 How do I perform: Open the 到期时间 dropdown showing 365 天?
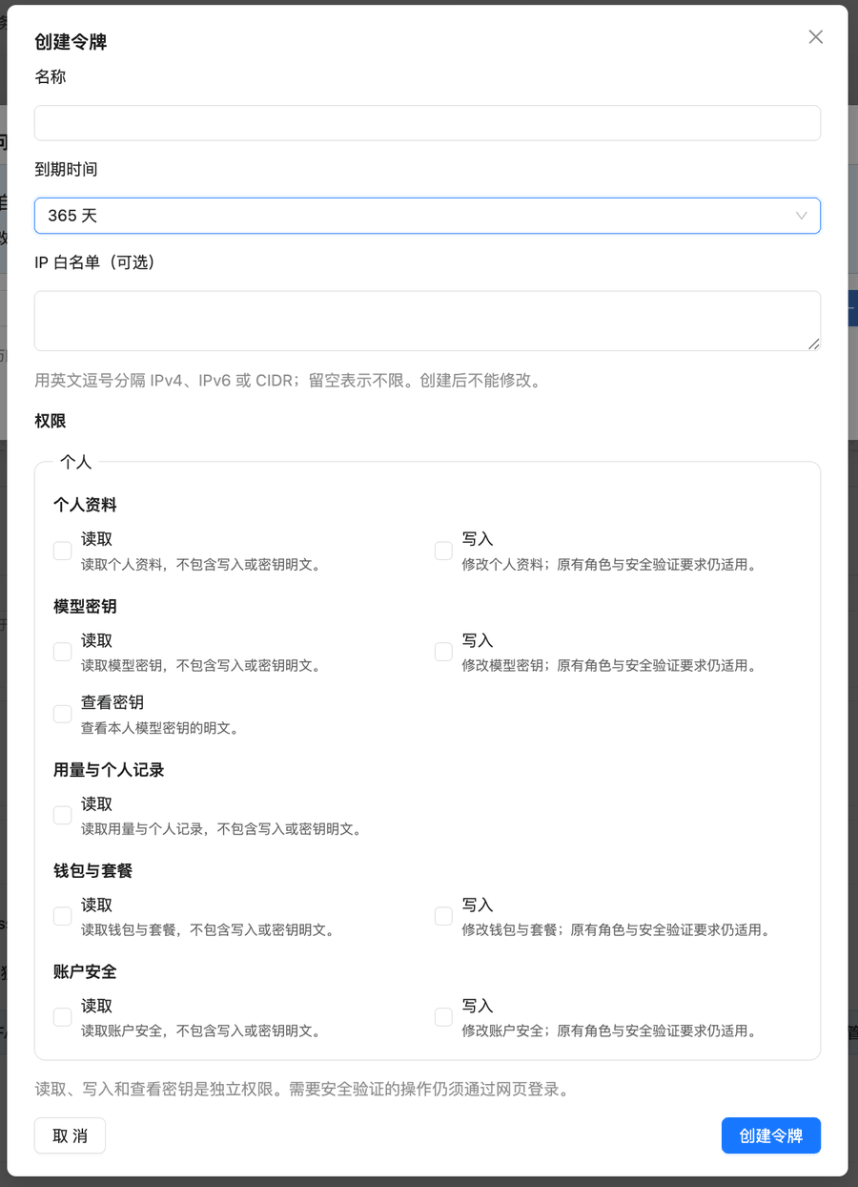[x=427, y=216]
